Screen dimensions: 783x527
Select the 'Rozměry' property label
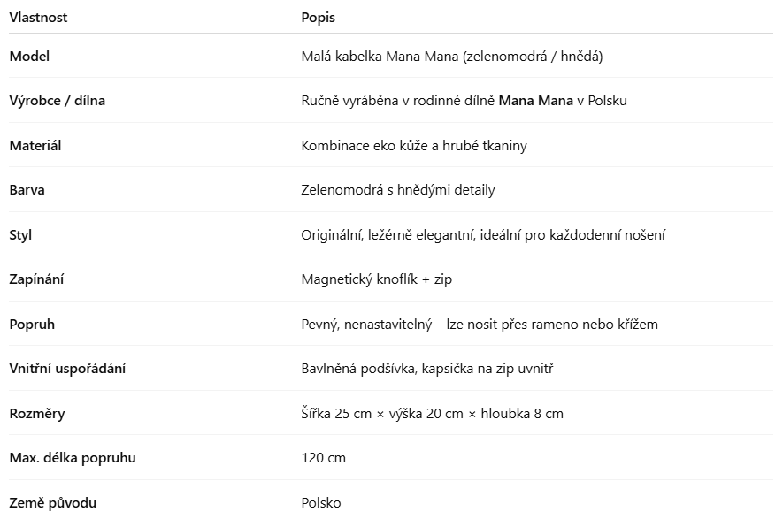37,414
